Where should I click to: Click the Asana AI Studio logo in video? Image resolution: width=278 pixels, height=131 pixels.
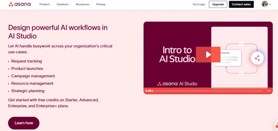177,84
